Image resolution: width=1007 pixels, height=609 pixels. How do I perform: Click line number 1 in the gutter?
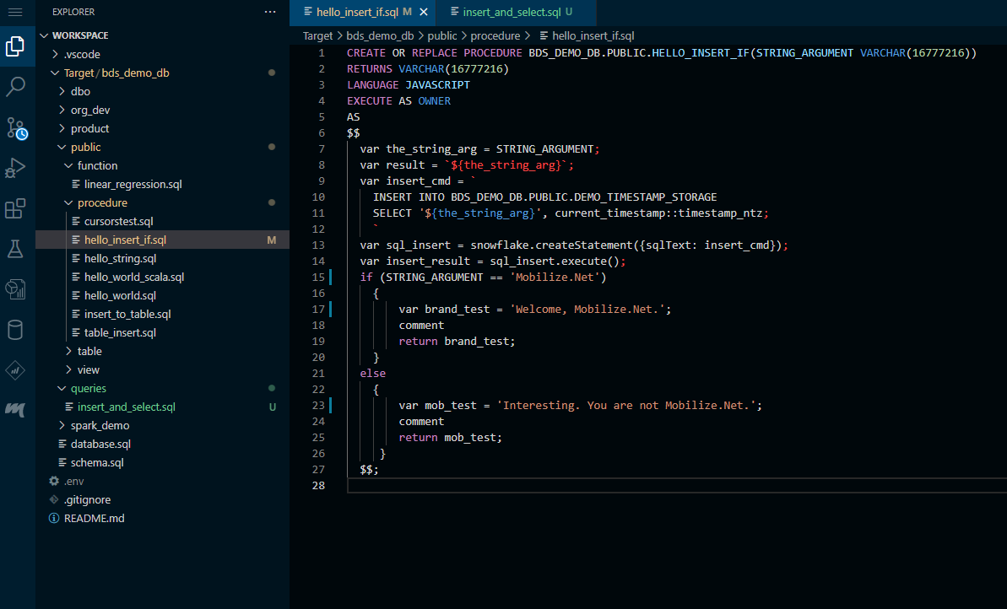tap(322, 52)
